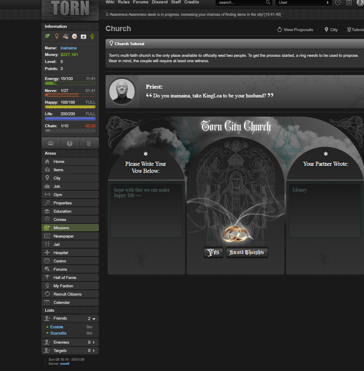Click the Life progress bar
The height and width of the screenshot is (371, 364).
click(70, 119)
